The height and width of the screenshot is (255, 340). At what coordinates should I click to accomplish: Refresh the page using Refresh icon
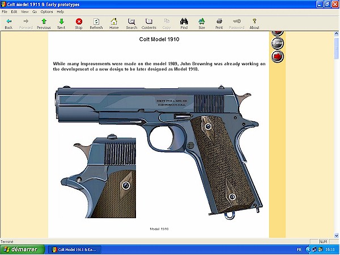(x=96, y=22)
